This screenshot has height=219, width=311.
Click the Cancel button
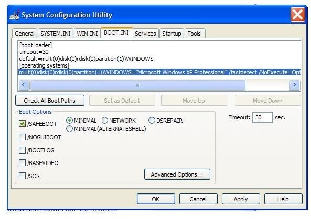198,199
